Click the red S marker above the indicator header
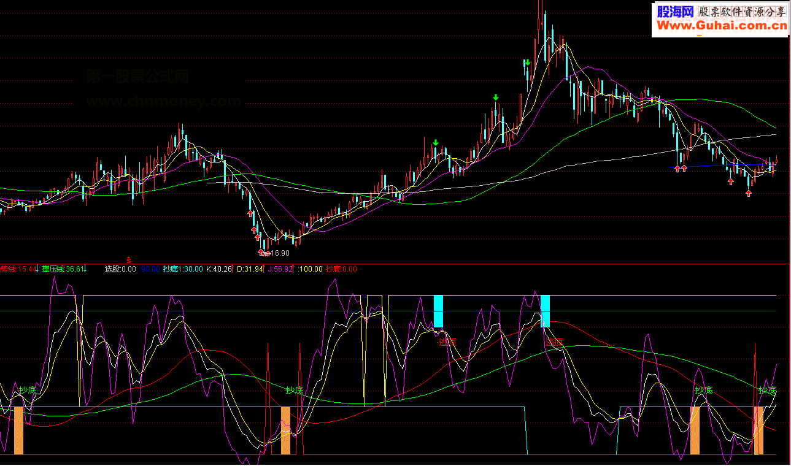The height and width of the screenshot is (466, 791). [x=129, y=259]
